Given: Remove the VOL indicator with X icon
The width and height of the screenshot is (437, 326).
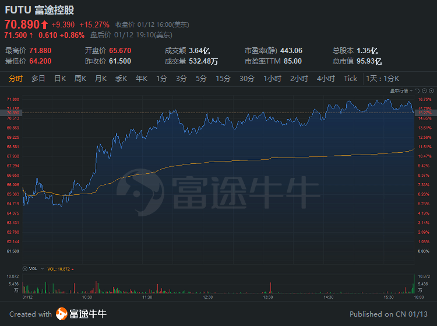Looking at the screenshot, I should click(25, 269).
